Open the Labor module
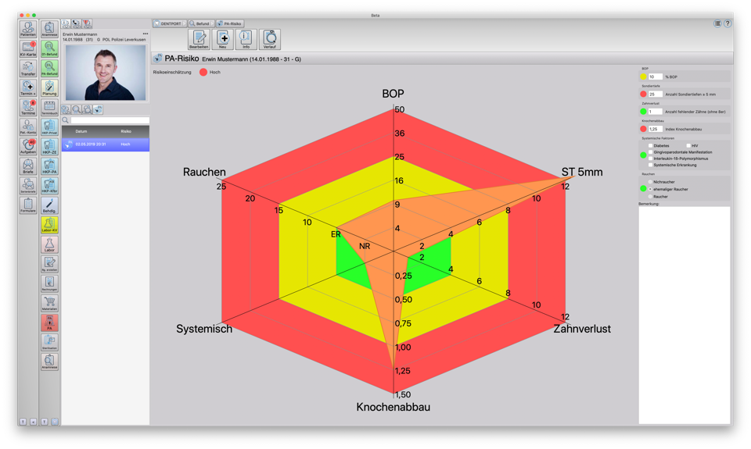The height and width of the screenshot is (449, 751). click(x=49, y=244)
